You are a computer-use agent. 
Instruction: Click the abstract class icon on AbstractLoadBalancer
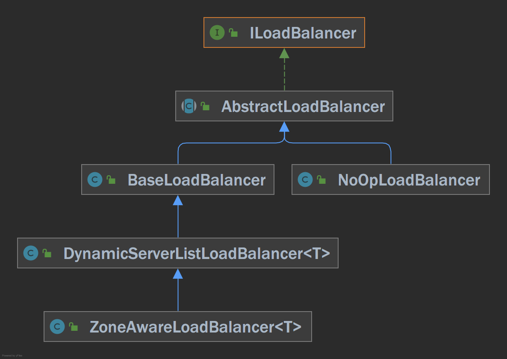click(x=189, y=106)
